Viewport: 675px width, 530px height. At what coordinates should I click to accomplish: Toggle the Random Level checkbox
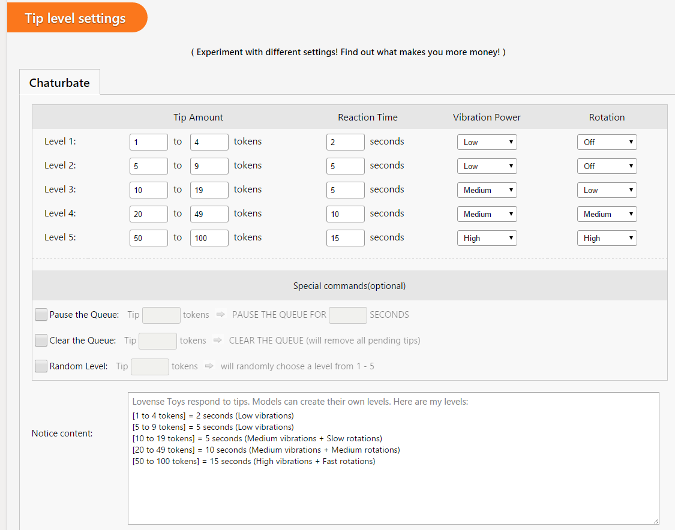click(41, 366)
